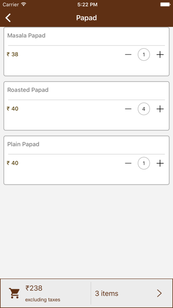173x308 pixels.
Task: Tap the excluding taxes note
Action: [x=43, y=300]
